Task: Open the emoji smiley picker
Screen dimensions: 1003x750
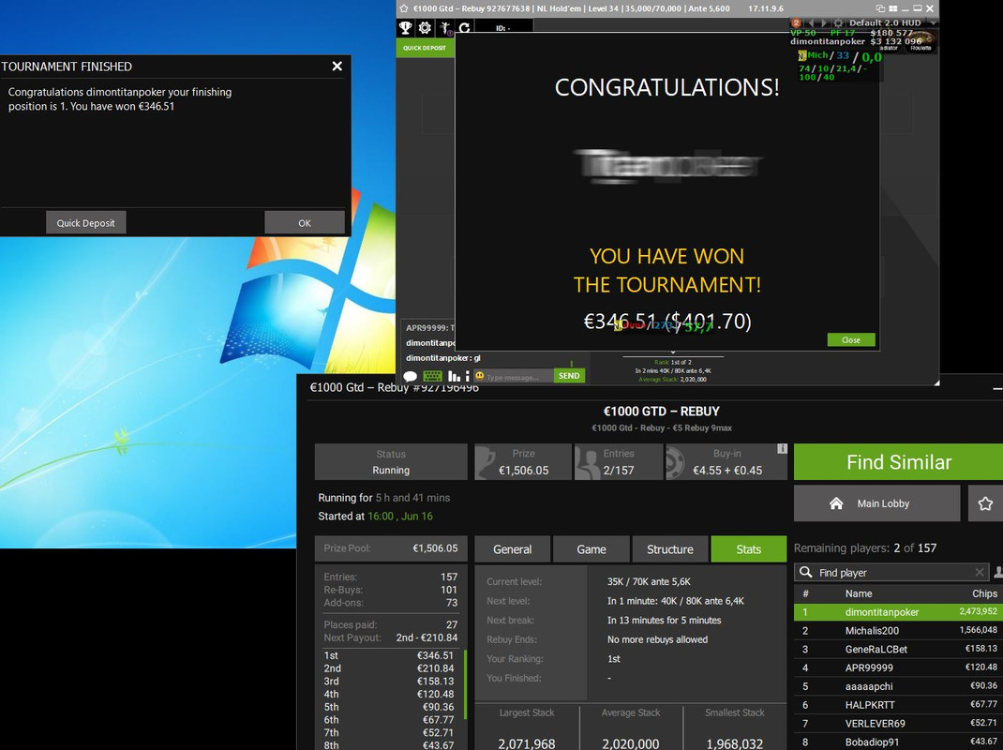Action: coord(479,376)
